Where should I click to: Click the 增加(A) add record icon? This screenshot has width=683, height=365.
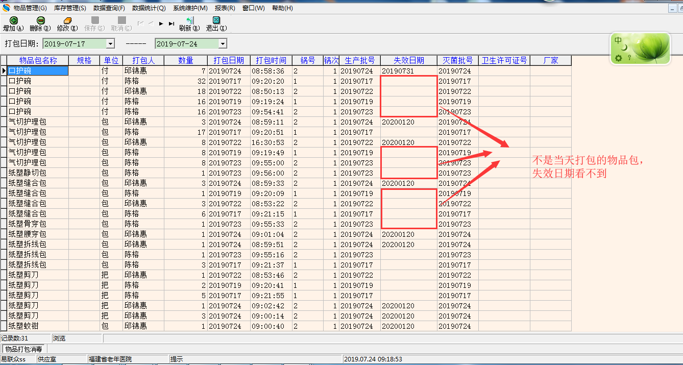(13, 20)
